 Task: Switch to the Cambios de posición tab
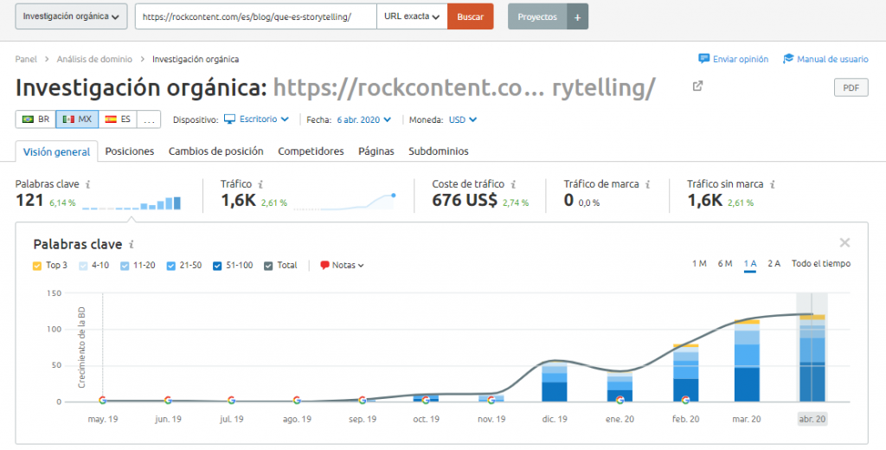[215, 151]
